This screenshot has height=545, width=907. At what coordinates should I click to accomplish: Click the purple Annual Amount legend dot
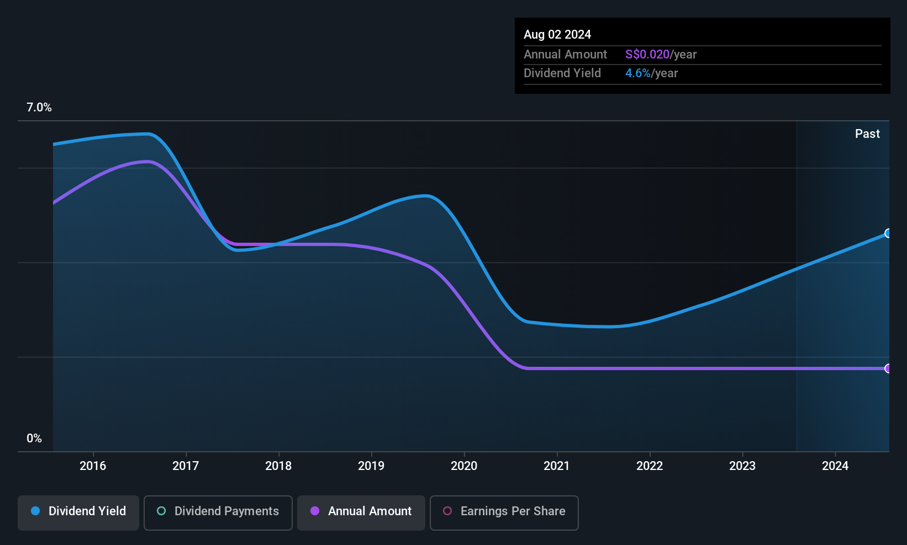[x=315, y=511]
